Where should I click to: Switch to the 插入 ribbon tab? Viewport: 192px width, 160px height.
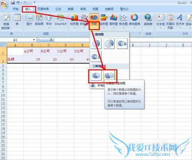(x=28, y=9)
